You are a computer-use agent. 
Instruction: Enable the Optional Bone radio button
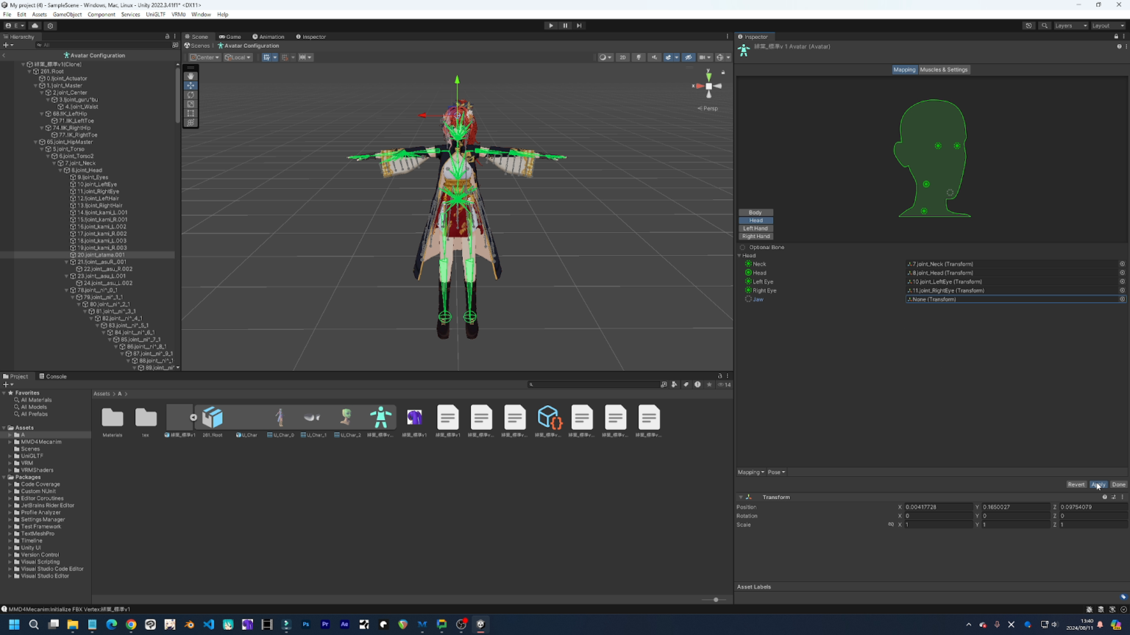click(742, 247)
